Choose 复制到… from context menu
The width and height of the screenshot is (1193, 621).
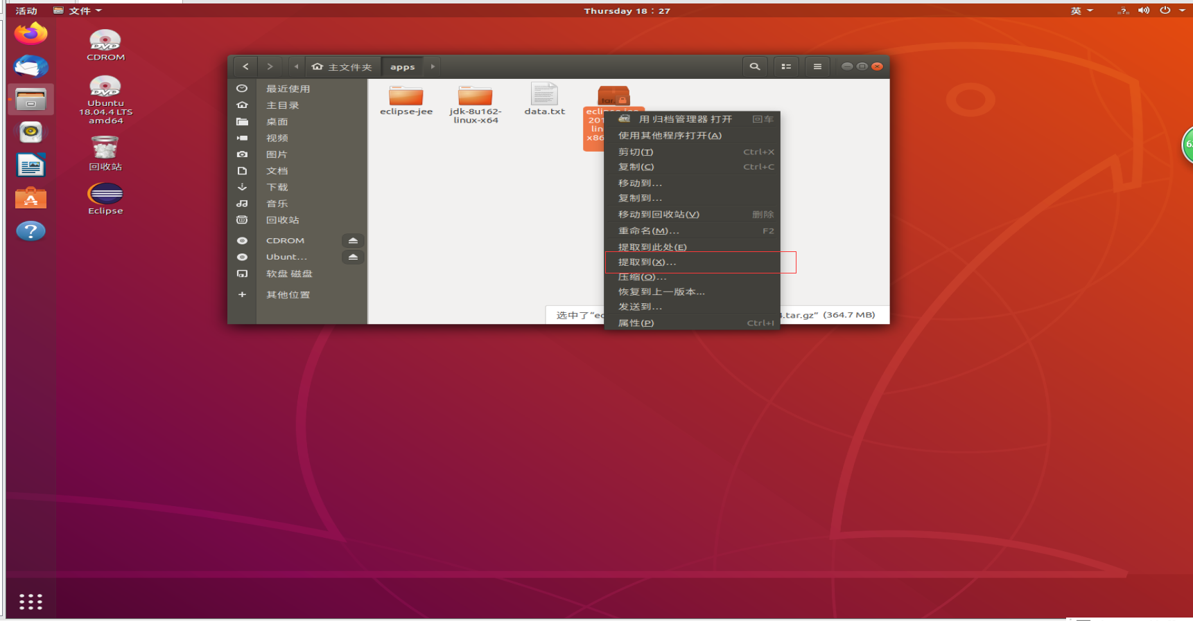coord(693,198)
